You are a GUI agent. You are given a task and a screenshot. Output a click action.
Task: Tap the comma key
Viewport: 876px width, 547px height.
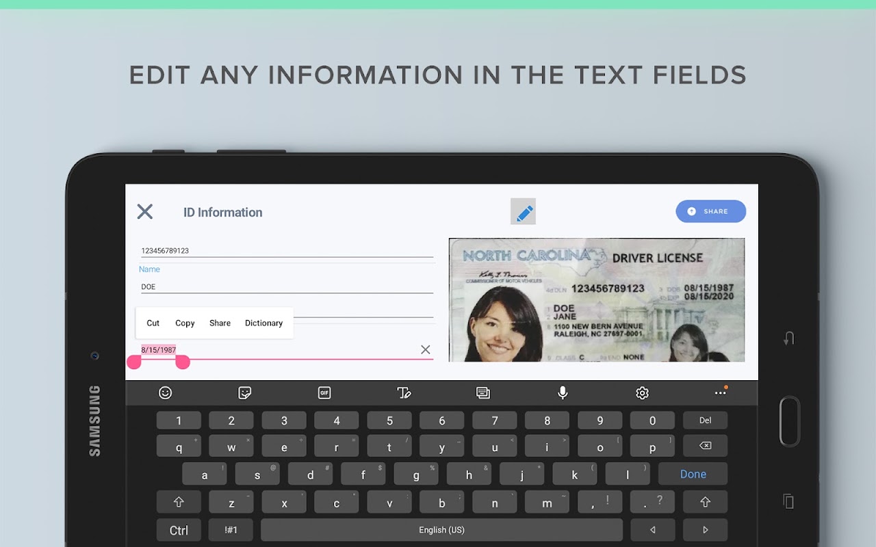[x=600, y=502]
